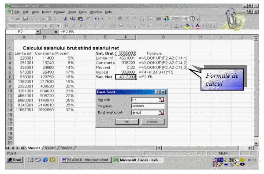This screenshot has width=264, height=174.
Task: Click the Cut scissors icon
Action: 66,19
